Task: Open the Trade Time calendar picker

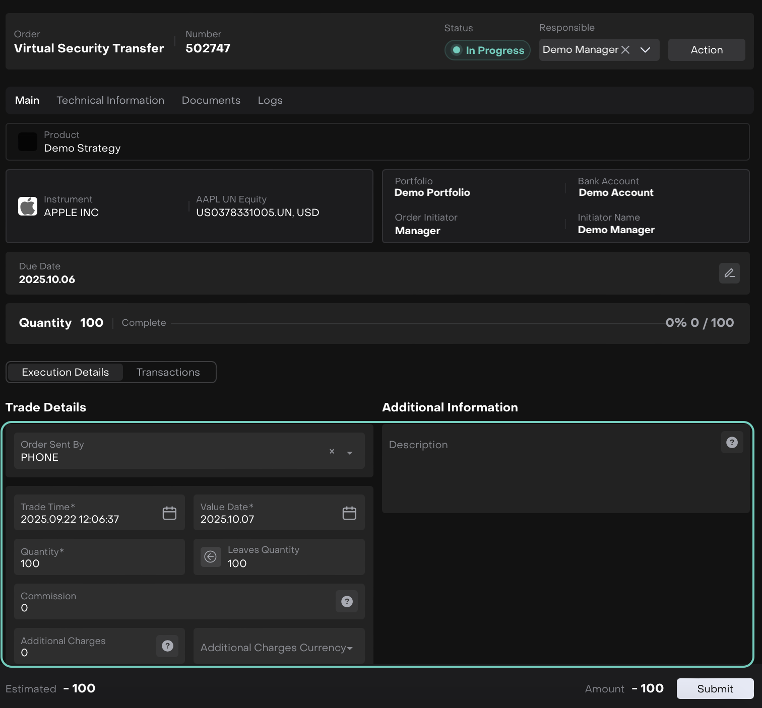Action: [x=169, y=513]
